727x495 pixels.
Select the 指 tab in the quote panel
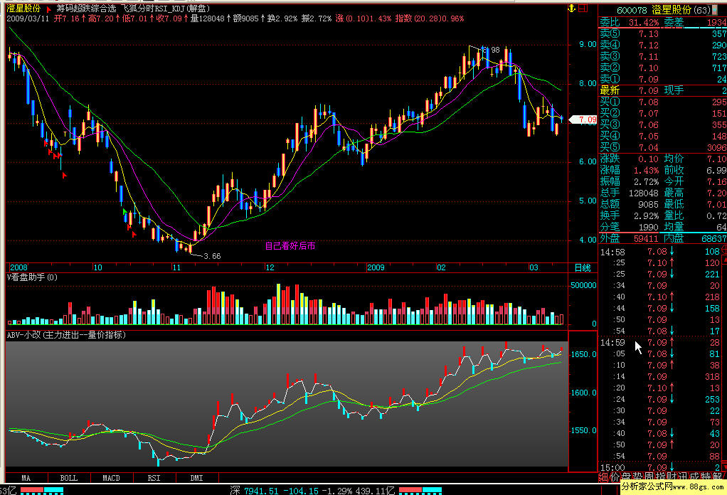[x=659, y=477]
